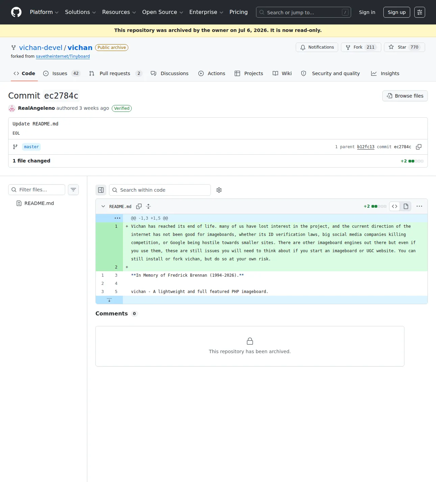Open the RealAngeleno author profile
The width and height of the screenshot is (436, 482).
[36, 108]
